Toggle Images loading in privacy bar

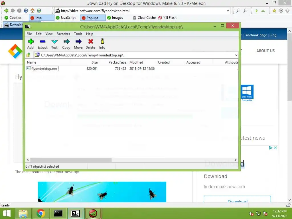pos(115,18)
